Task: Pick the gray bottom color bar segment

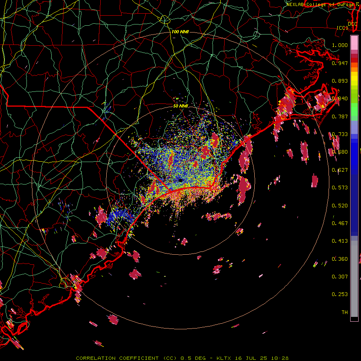Action: (354, 279)
